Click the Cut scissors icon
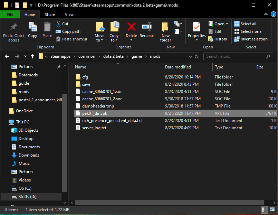The image size is (278, 215). pyautogui.click(x=58, y=24)
